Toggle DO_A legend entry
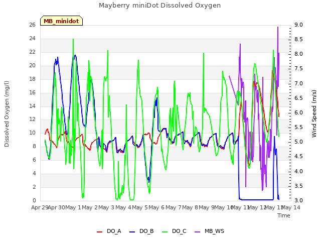Screen dimensions: 321x241 click(x=109, y=231)
